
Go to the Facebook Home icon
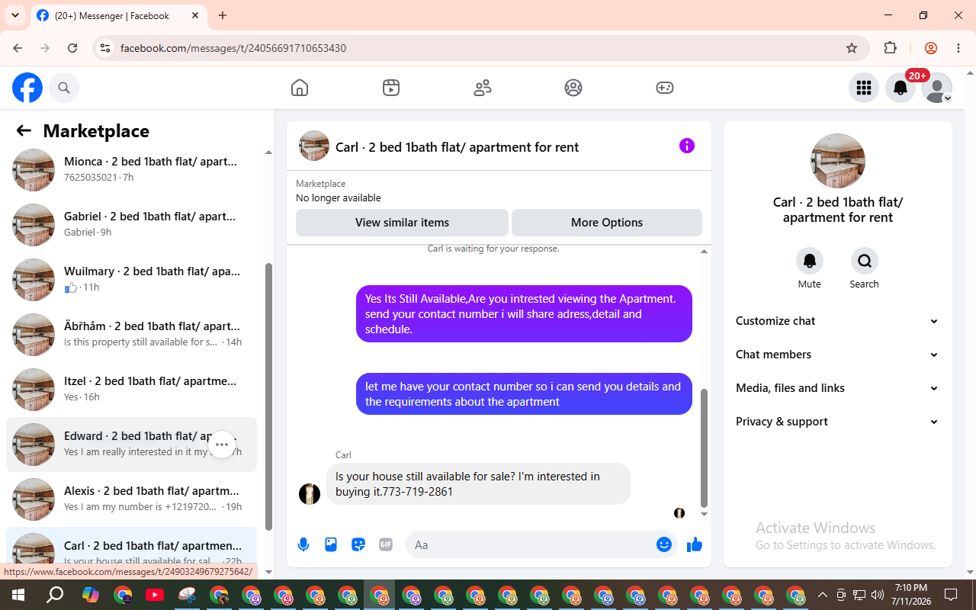coord(300,88)
